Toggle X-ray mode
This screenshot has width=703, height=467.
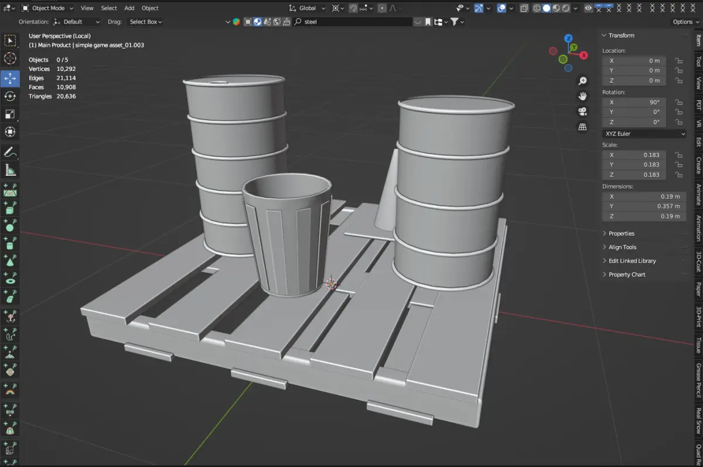coord(524,8)
